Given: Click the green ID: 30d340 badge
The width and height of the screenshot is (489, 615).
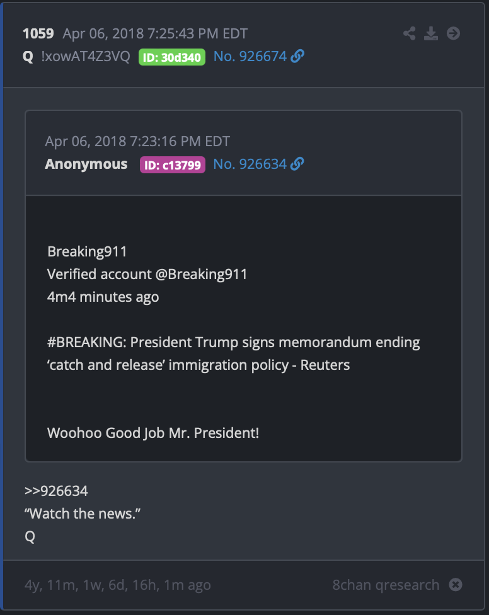Looking at the screenshot, I should click(172, 57).
